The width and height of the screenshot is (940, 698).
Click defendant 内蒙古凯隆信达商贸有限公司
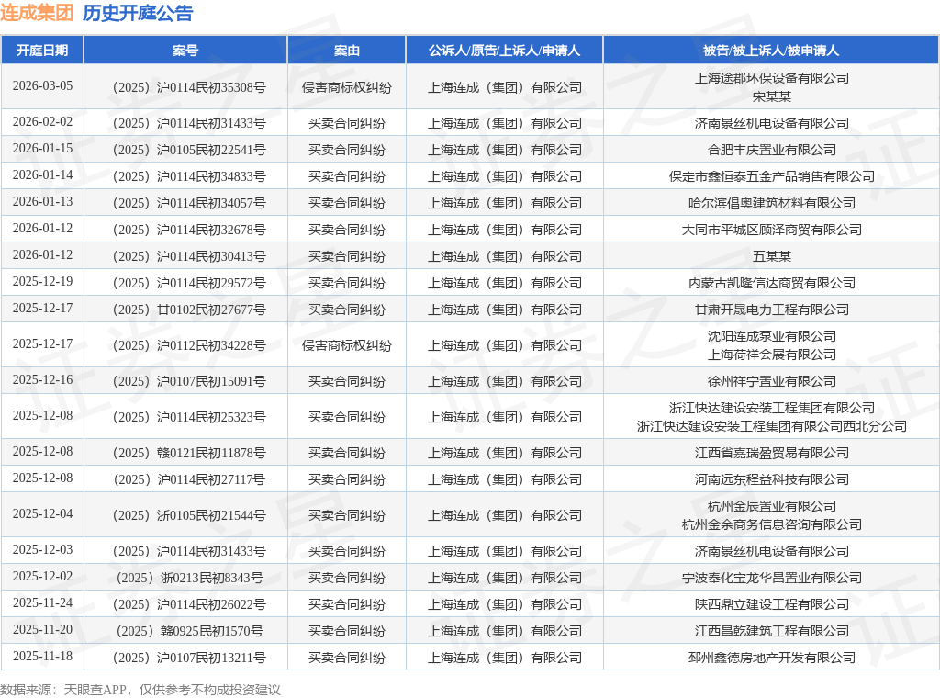(771, 283)
